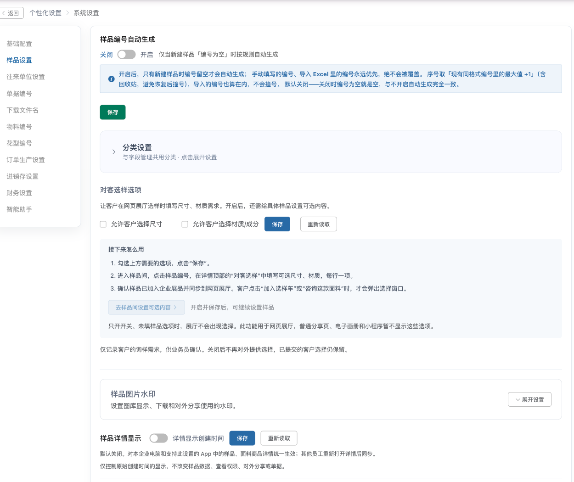Expand the 分类设置 panel title
Image resolution: width=574 pixels, height=482 pixels.
(137, 147)
